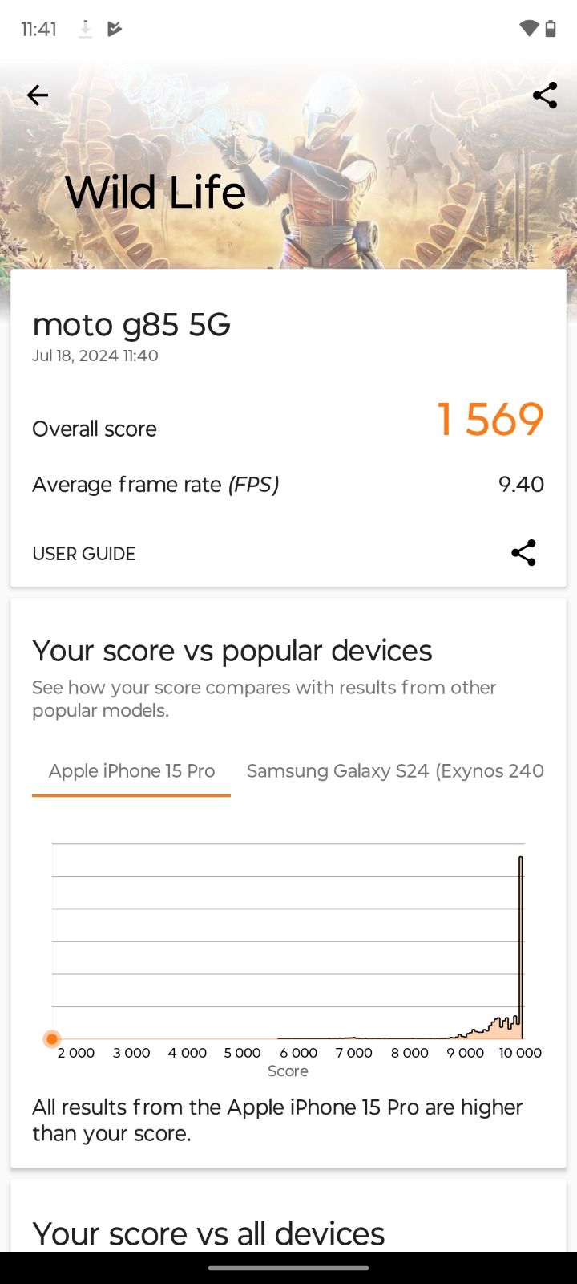The image size is (577, 1284).
Task: Tap the overall score value 1 569
Action: (490, 420)
